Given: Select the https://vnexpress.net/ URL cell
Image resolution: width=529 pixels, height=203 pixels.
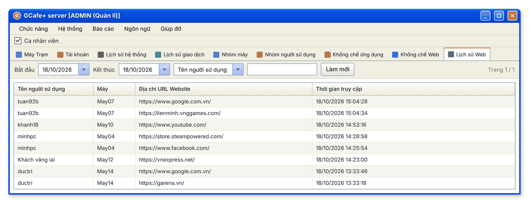Looking at the screenshot, I should pos(224,160).
